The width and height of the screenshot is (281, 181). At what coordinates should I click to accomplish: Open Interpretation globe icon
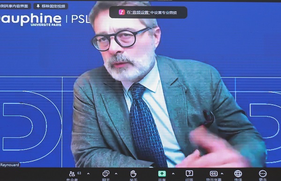pyautogui.click(x=238, y=174)
